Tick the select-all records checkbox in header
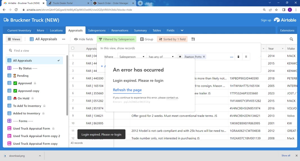 [x=73, y=48]
